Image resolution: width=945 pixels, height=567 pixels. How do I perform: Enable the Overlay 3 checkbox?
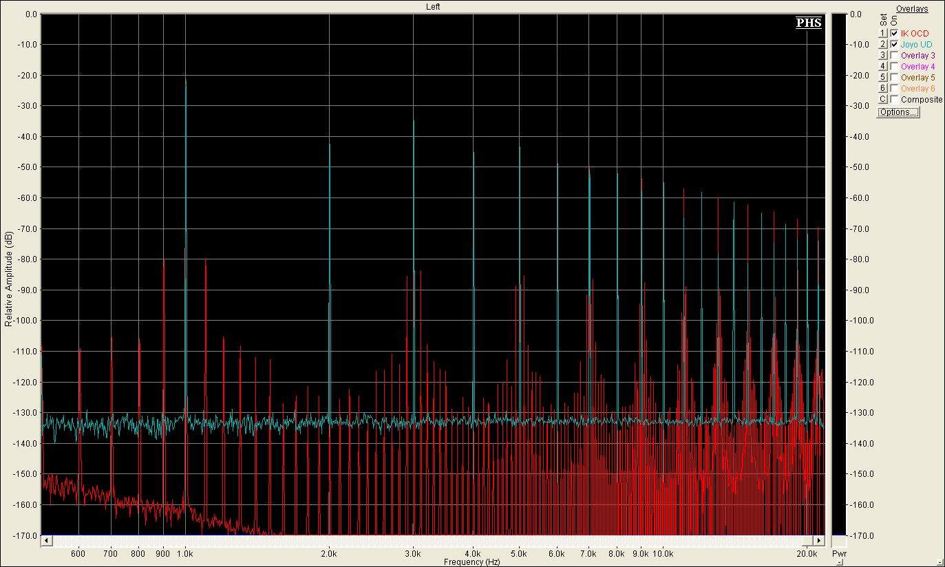click(x=893, y=55)
